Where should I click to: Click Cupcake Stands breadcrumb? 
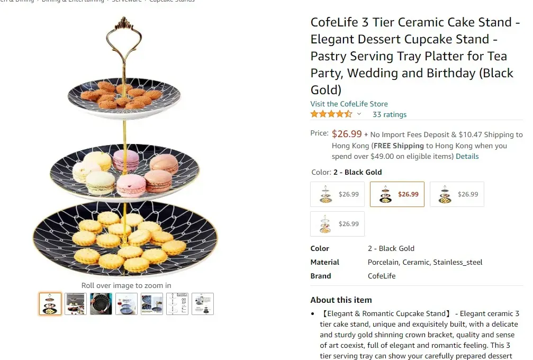[x=172, y=1]
